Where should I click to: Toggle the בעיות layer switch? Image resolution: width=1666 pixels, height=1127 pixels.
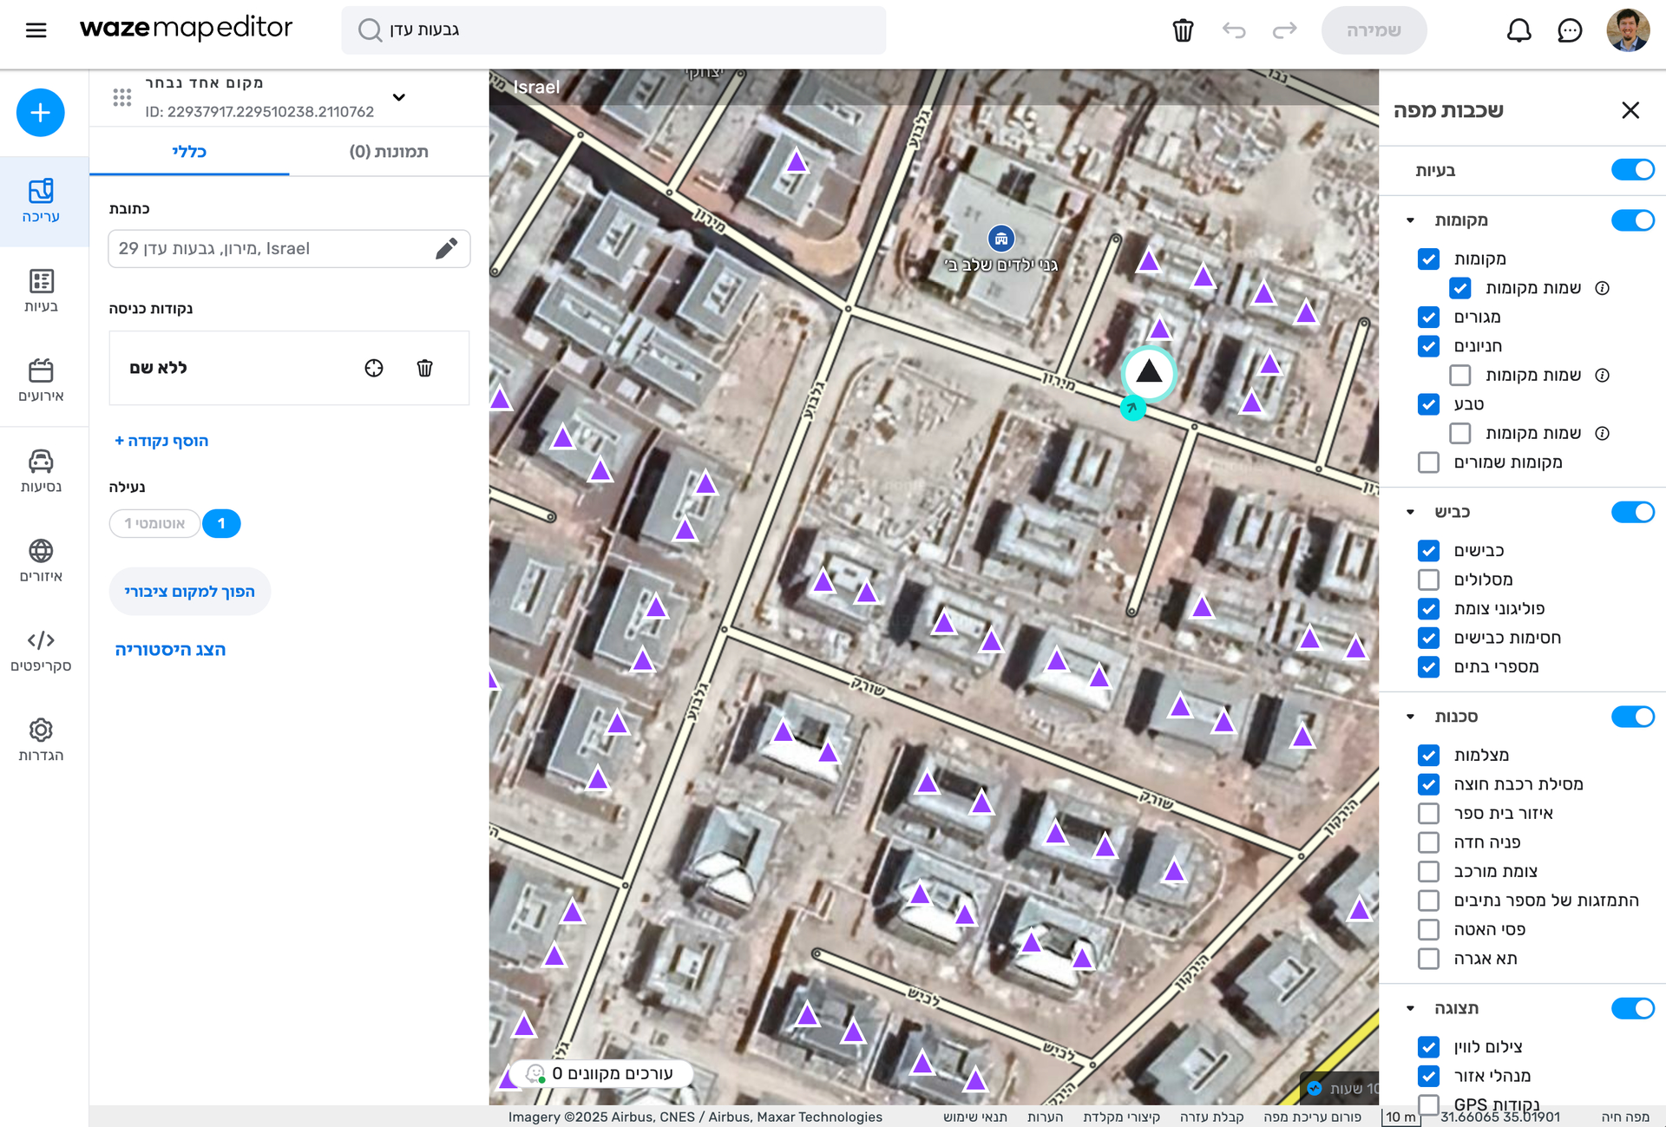click(1633, 170)
